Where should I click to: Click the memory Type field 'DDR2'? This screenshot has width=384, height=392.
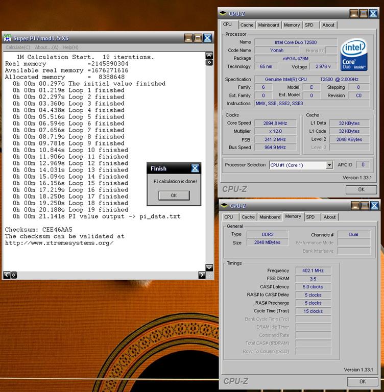[268, 234]
